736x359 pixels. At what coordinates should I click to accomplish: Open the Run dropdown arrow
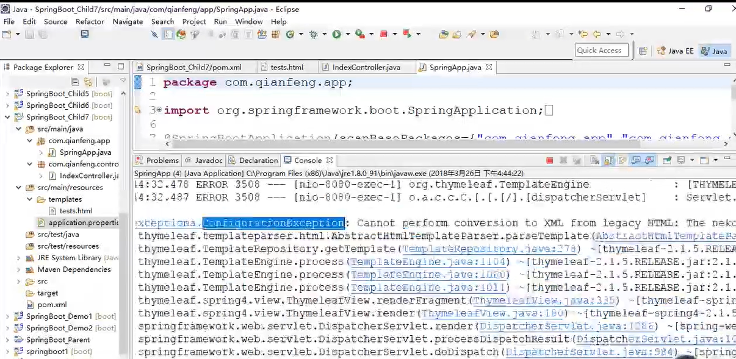click(x=347, y=34)
